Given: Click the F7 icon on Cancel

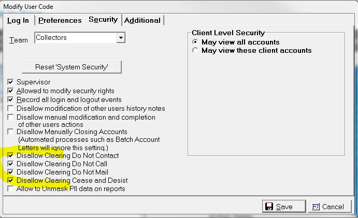Looking at the screenshot, I should point(315,207).
